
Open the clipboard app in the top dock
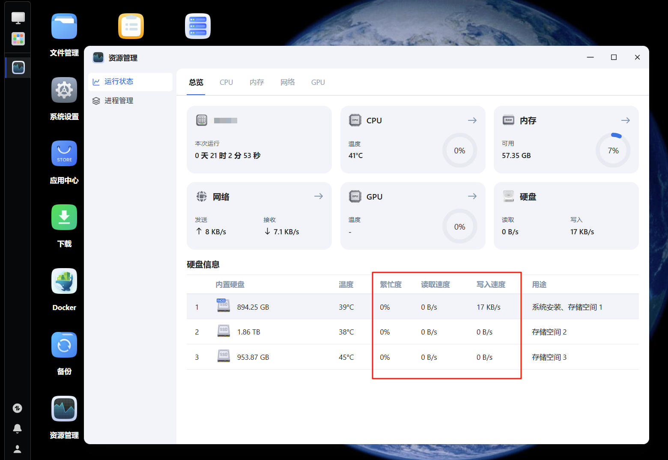(x=131, y=26)
